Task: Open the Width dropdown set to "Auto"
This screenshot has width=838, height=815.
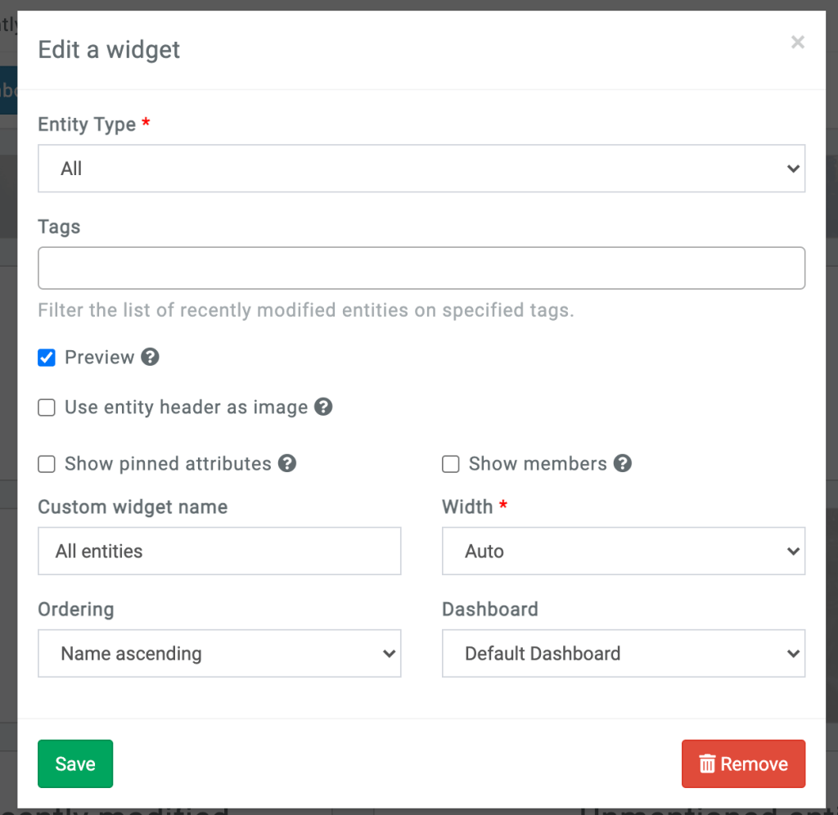Action: tap(624, 551)
